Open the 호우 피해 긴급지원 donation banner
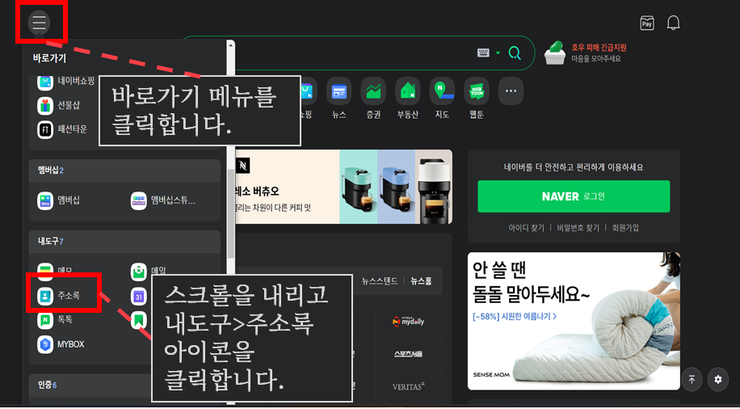 tap(586, 53)
